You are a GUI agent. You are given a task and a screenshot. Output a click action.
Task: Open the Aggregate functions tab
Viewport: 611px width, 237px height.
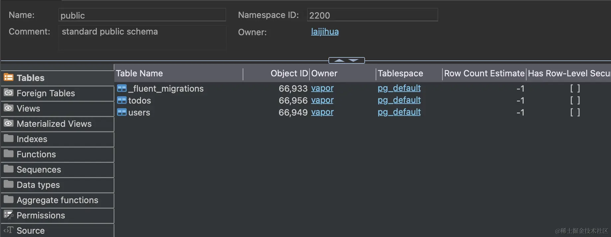click(x=58, y=200)
